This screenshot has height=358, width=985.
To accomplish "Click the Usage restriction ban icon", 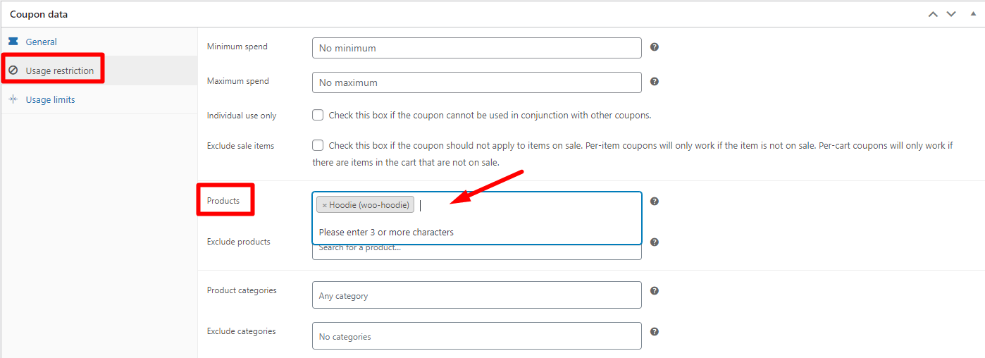I will 13,70.
